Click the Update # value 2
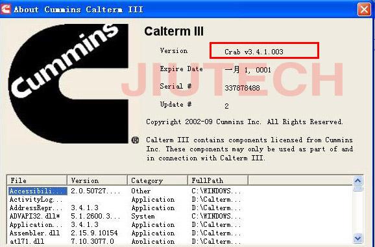 tap(226, 106)
